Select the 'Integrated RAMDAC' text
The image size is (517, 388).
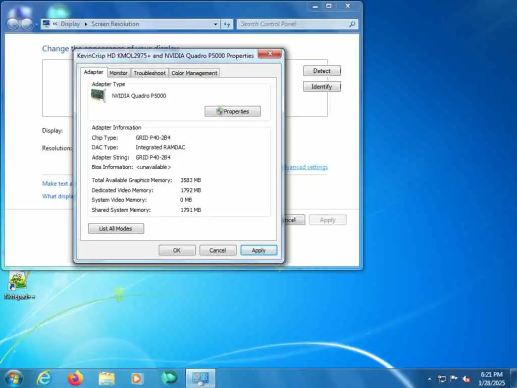160,147
